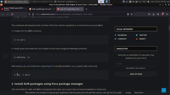
Task: Open the picture-frame tray icon beside volume
Action: [x=130, y=2]
